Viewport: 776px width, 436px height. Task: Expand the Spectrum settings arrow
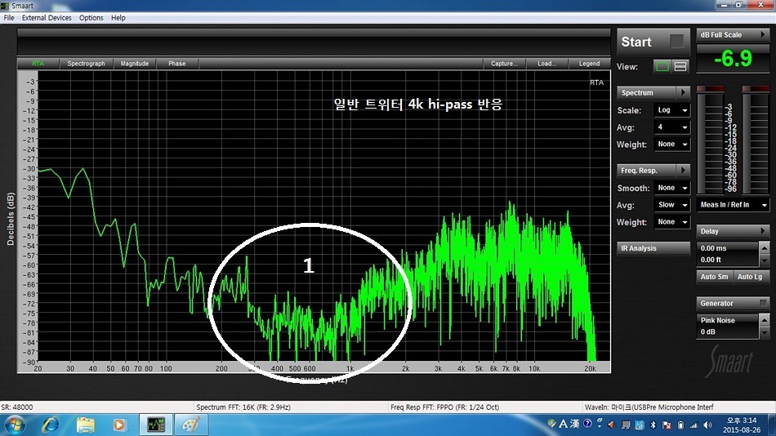[x=684, y=93]
